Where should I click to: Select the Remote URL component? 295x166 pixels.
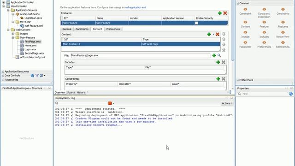tap(283, 45)
